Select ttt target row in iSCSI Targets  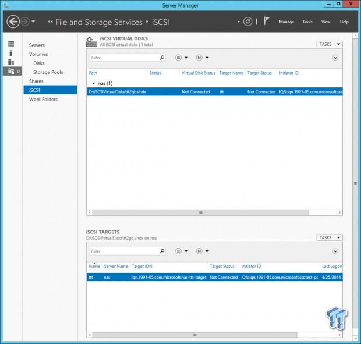coord(215,277)
